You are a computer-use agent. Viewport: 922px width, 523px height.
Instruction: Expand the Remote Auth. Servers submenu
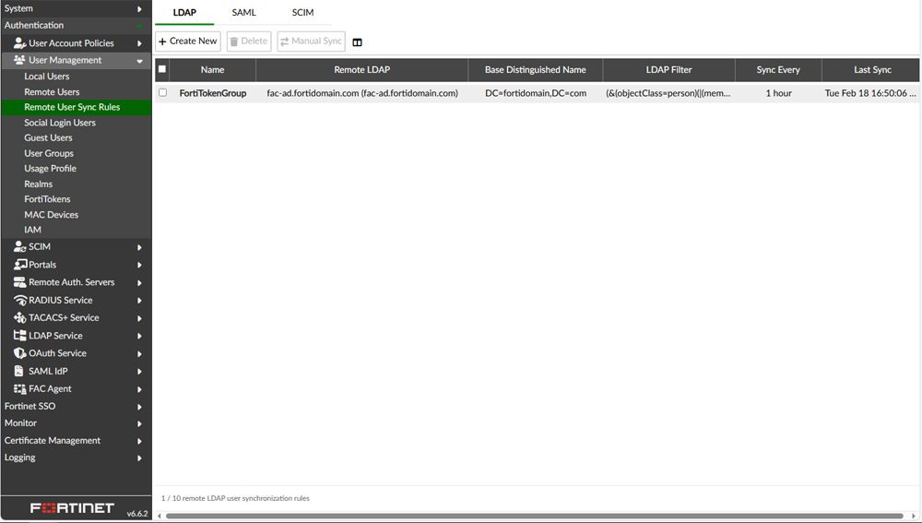pyautogui.click(x=139, y=283)
